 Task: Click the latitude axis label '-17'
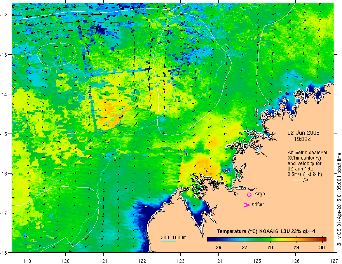coord(4,213)
